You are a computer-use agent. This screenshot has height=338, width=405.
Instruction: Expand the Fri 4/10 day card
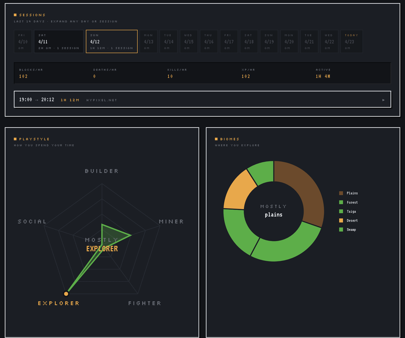point(23,42)
